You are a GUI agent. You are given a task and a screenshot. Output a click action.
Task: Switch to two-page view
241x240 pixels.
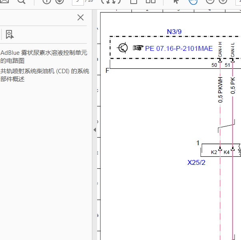coord(151,1)
